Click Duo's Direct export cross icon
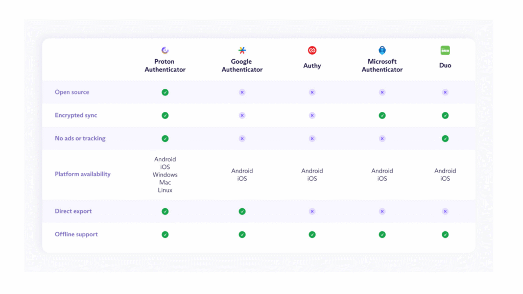The width and height of the screenshot is (523, 294). tap(445, 211)
